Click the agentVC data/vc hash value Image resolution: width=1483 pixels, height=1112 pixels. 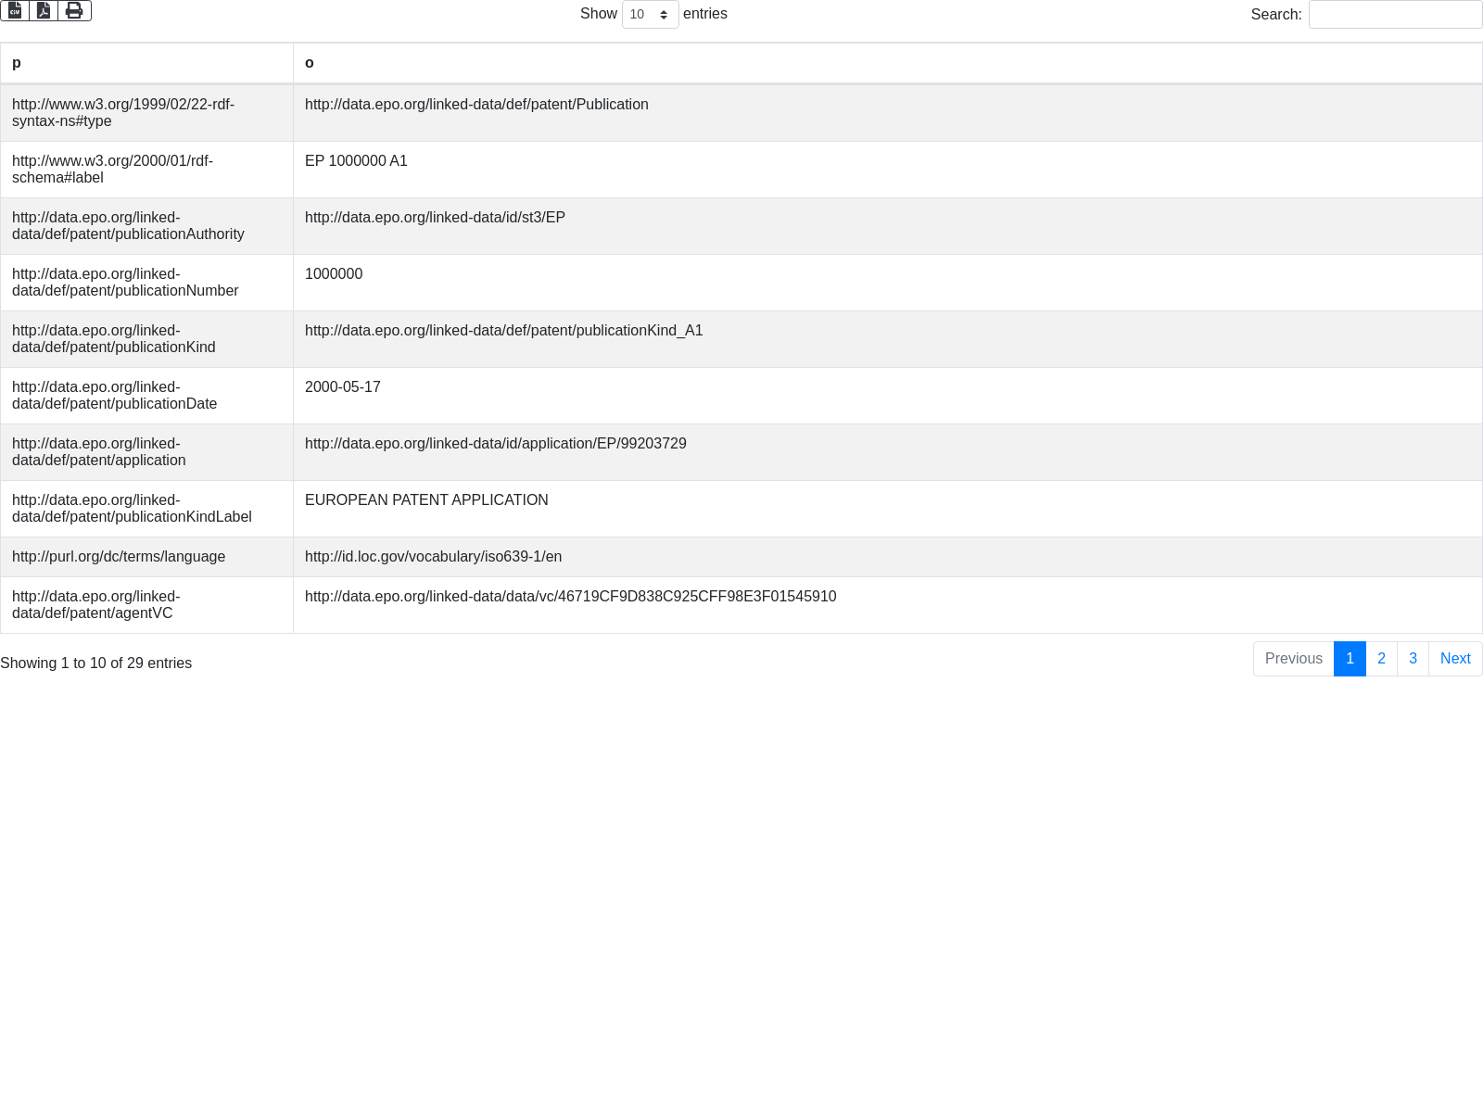pyautogui.click(x=570, y=597)
